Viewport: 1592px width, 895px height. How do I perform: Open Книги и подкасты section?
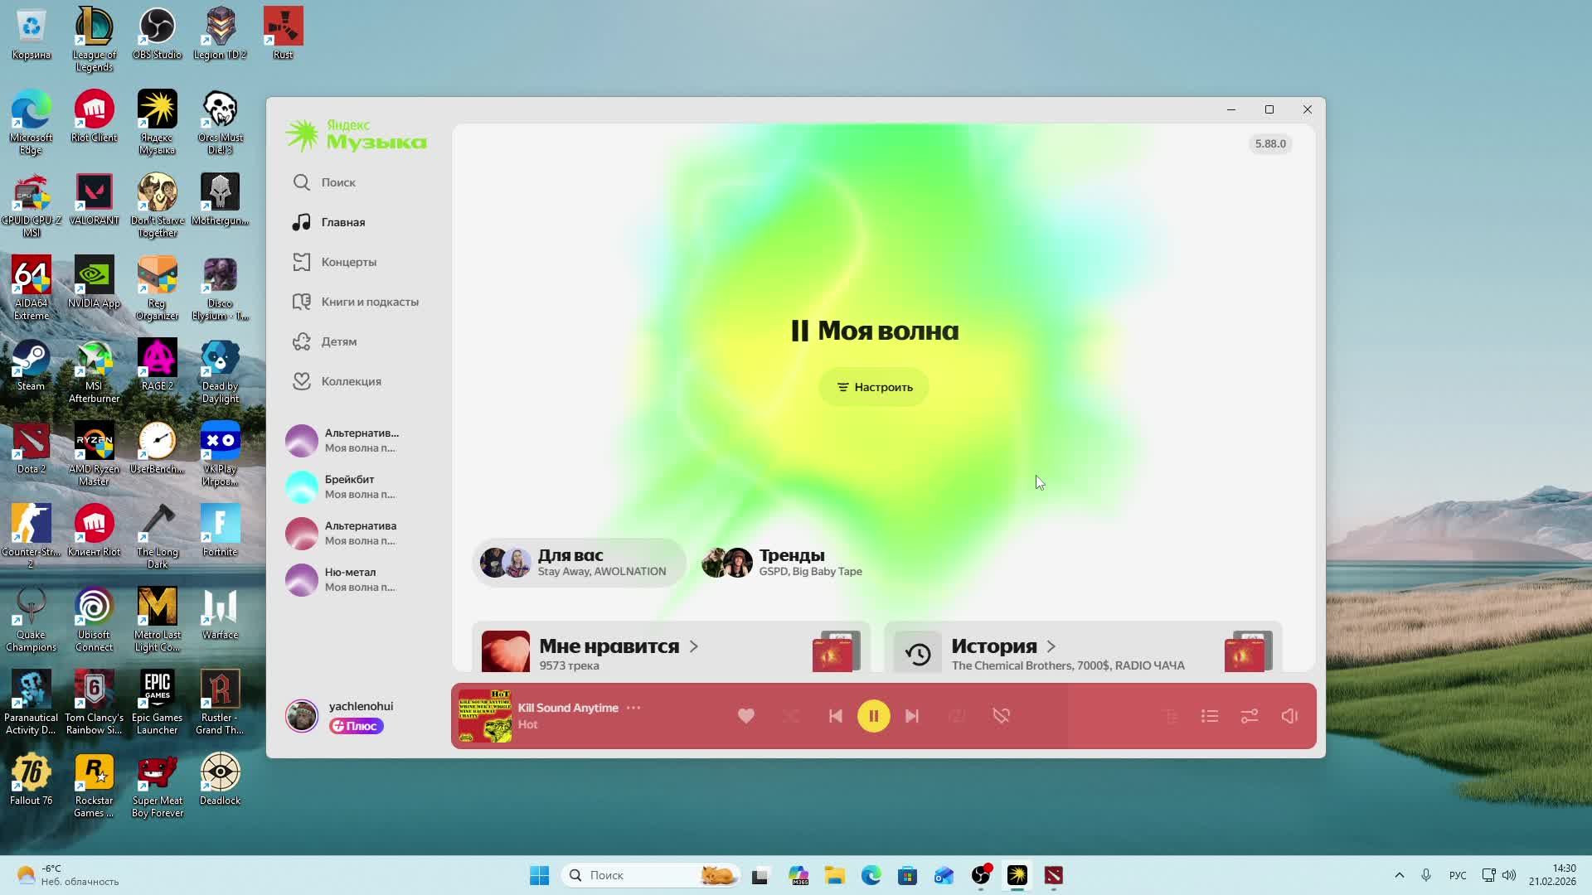pos(370,302)
